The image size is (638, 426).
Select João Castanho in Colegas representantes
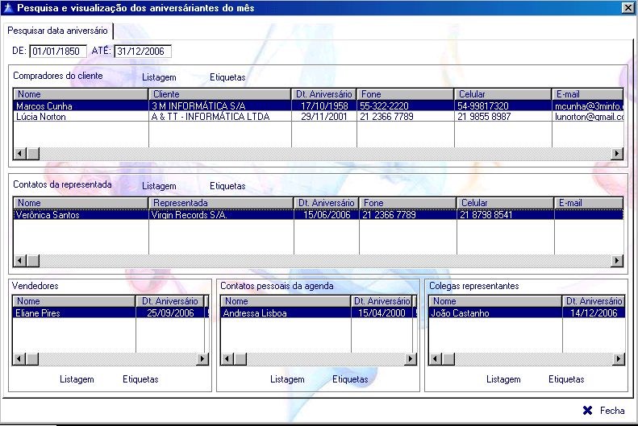point(495,313)
